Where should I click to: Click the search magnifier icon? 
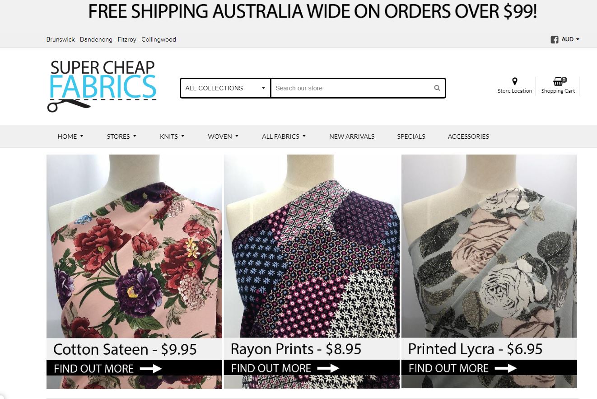(437, 88)
